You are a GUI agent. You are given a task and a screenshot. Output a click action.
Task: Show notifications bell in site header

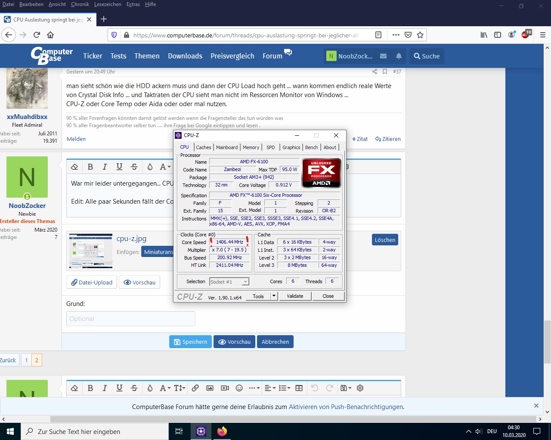(x=399, y=56)
